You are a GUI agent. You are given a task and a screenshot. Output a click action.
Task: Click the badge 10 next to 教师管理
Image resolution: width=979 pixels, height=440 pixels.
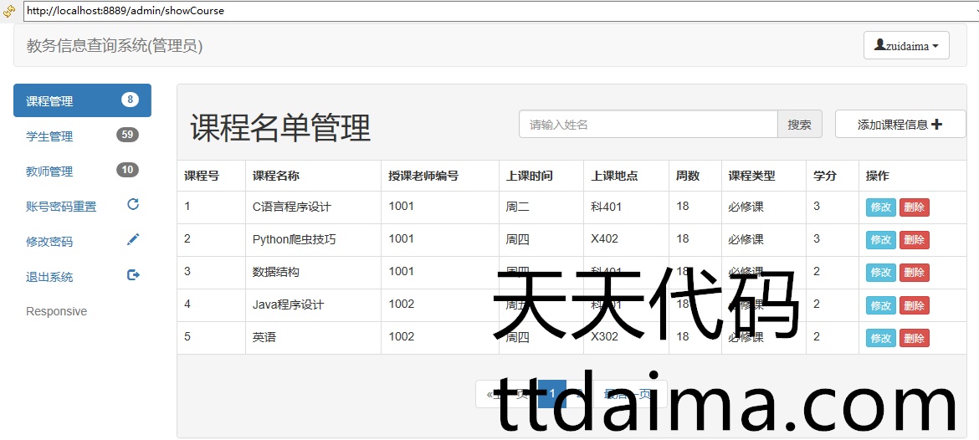point(127,170)
